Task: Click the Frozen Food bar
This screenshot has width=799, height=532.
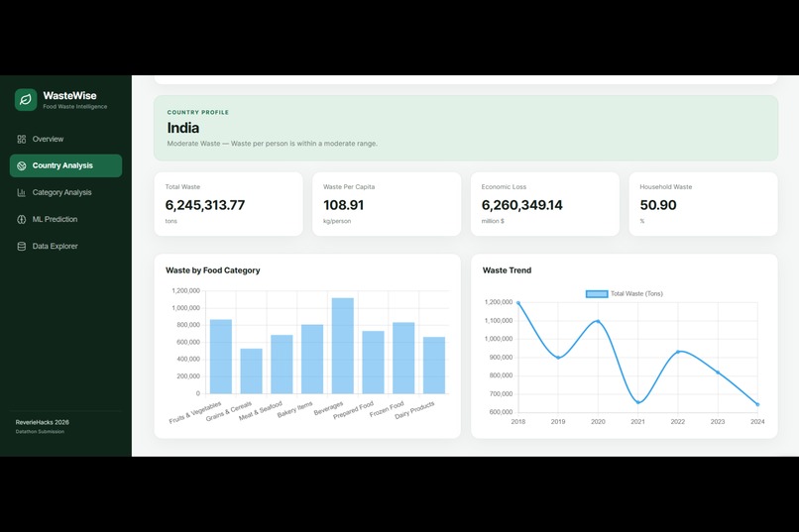Action: coord(403,358)
